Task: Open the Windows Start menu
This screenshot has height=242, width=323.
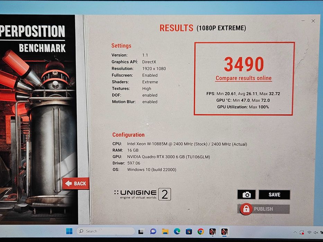Action: click(x=69, y=231)
